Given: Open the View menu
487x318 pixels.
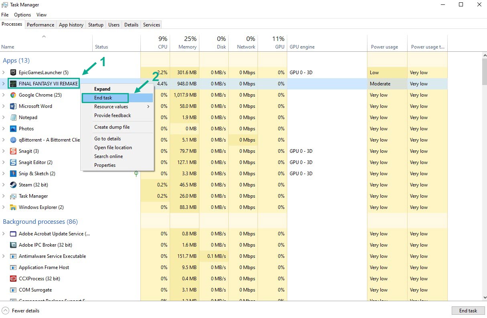Looking at the screenshot, I should coord(42,15).
